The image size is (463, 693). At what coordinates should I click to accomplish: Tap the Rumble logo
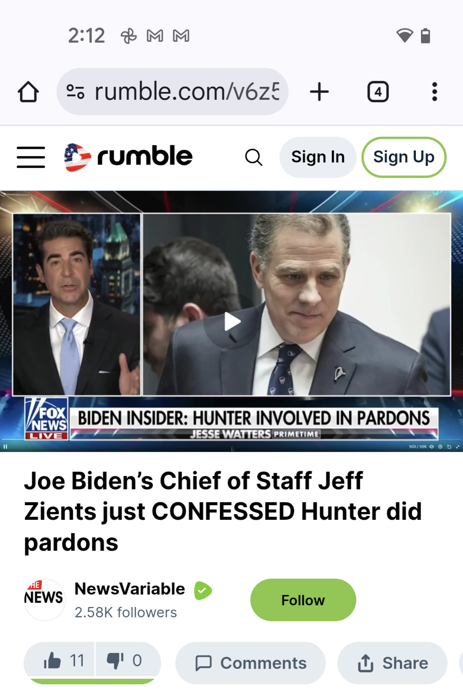[128, 157]
